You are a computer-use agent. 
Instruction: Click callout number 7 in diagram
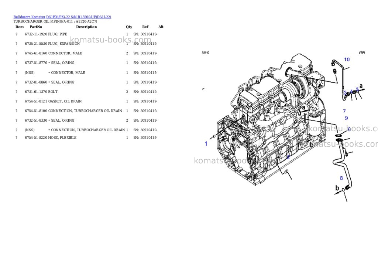click(x=344, y=111)
